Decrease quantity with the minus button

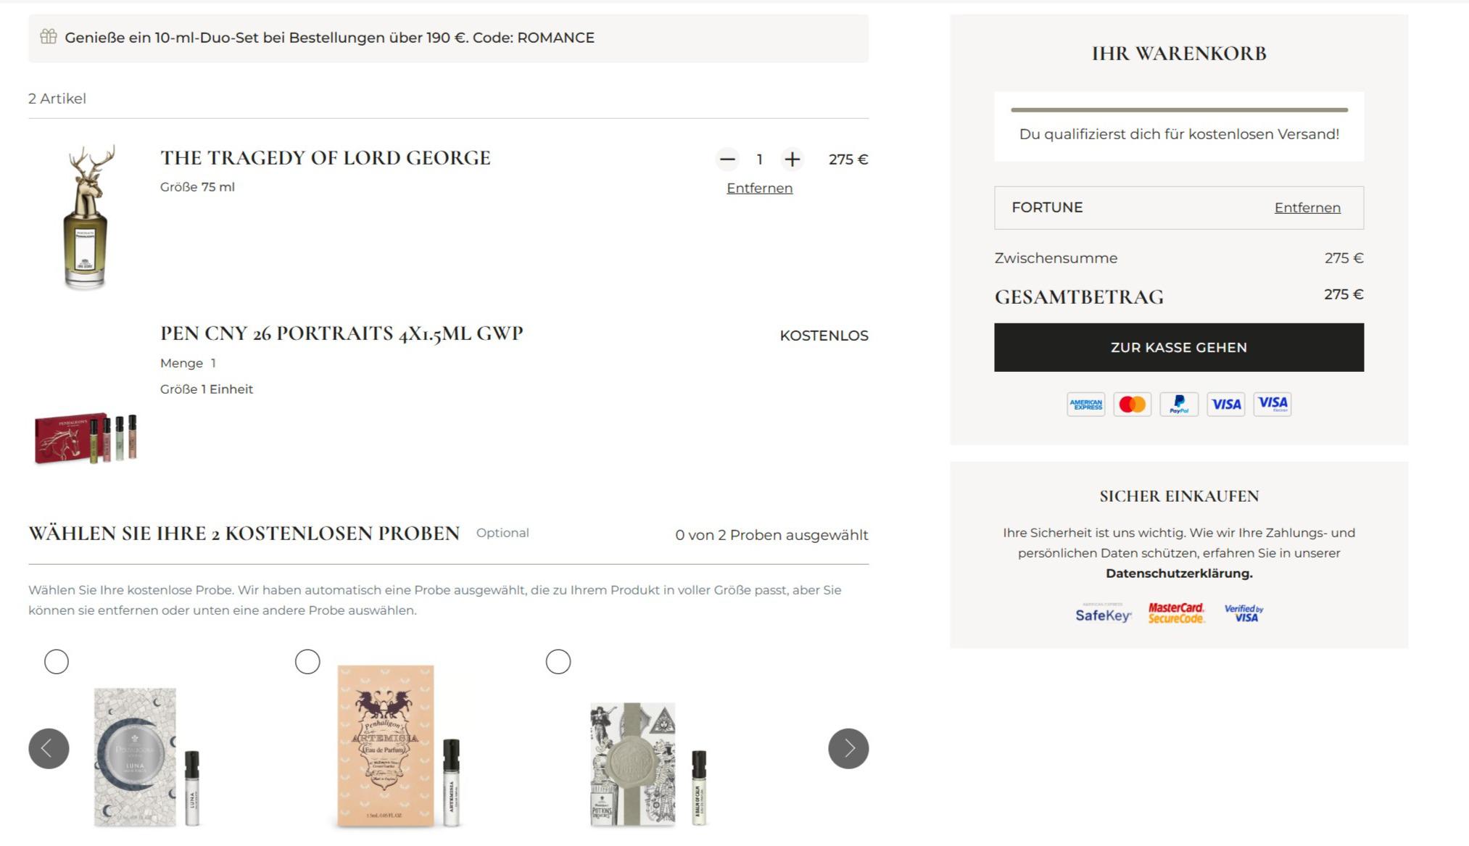click(x=727, y=159)
